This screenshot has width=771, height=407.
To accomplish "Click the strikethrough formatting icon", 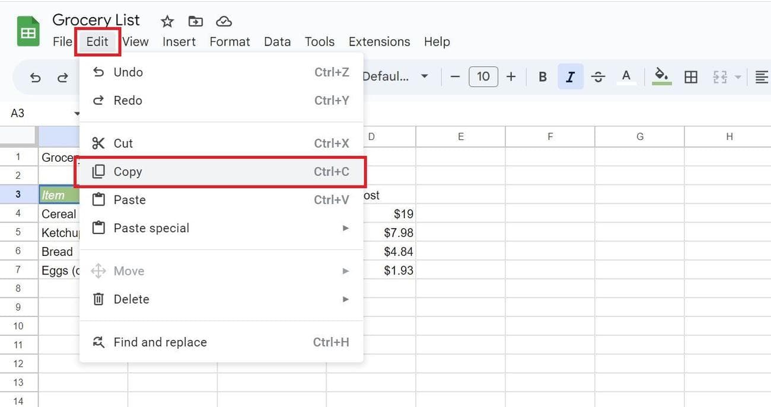I will tap(598, 77).
